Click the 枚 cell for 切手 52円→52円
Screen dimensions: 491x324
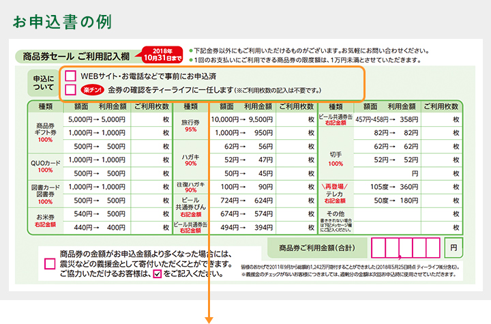[441, 160]
